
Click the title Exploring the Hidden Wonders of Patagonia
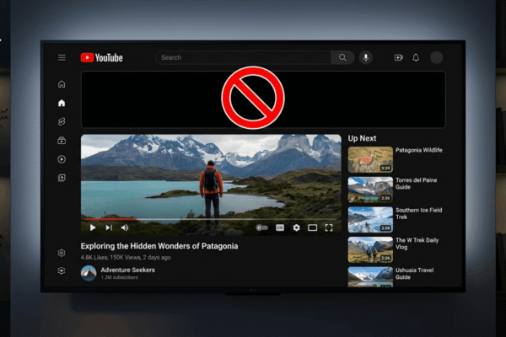pyautogui.click(x=159, y=246)
